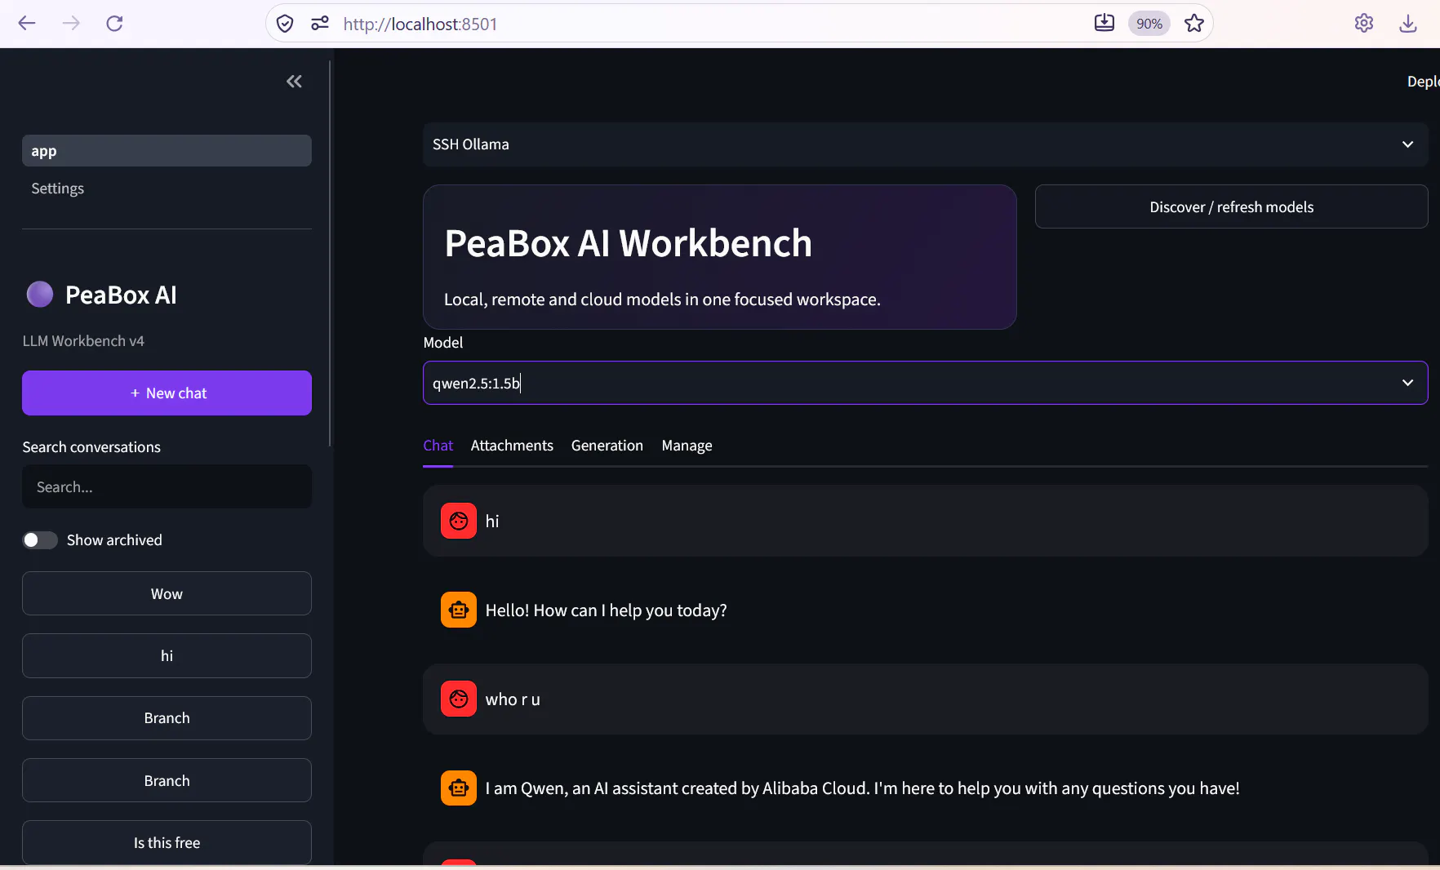Click the 'I am Qwen, an AI assistant' message
Image resolution: width=1440 pixels, height=870 pixels.
coord(862,788)
